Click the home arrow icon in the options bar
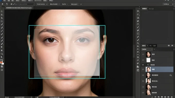This screenshot has width=175, height=98. (3, 4)
